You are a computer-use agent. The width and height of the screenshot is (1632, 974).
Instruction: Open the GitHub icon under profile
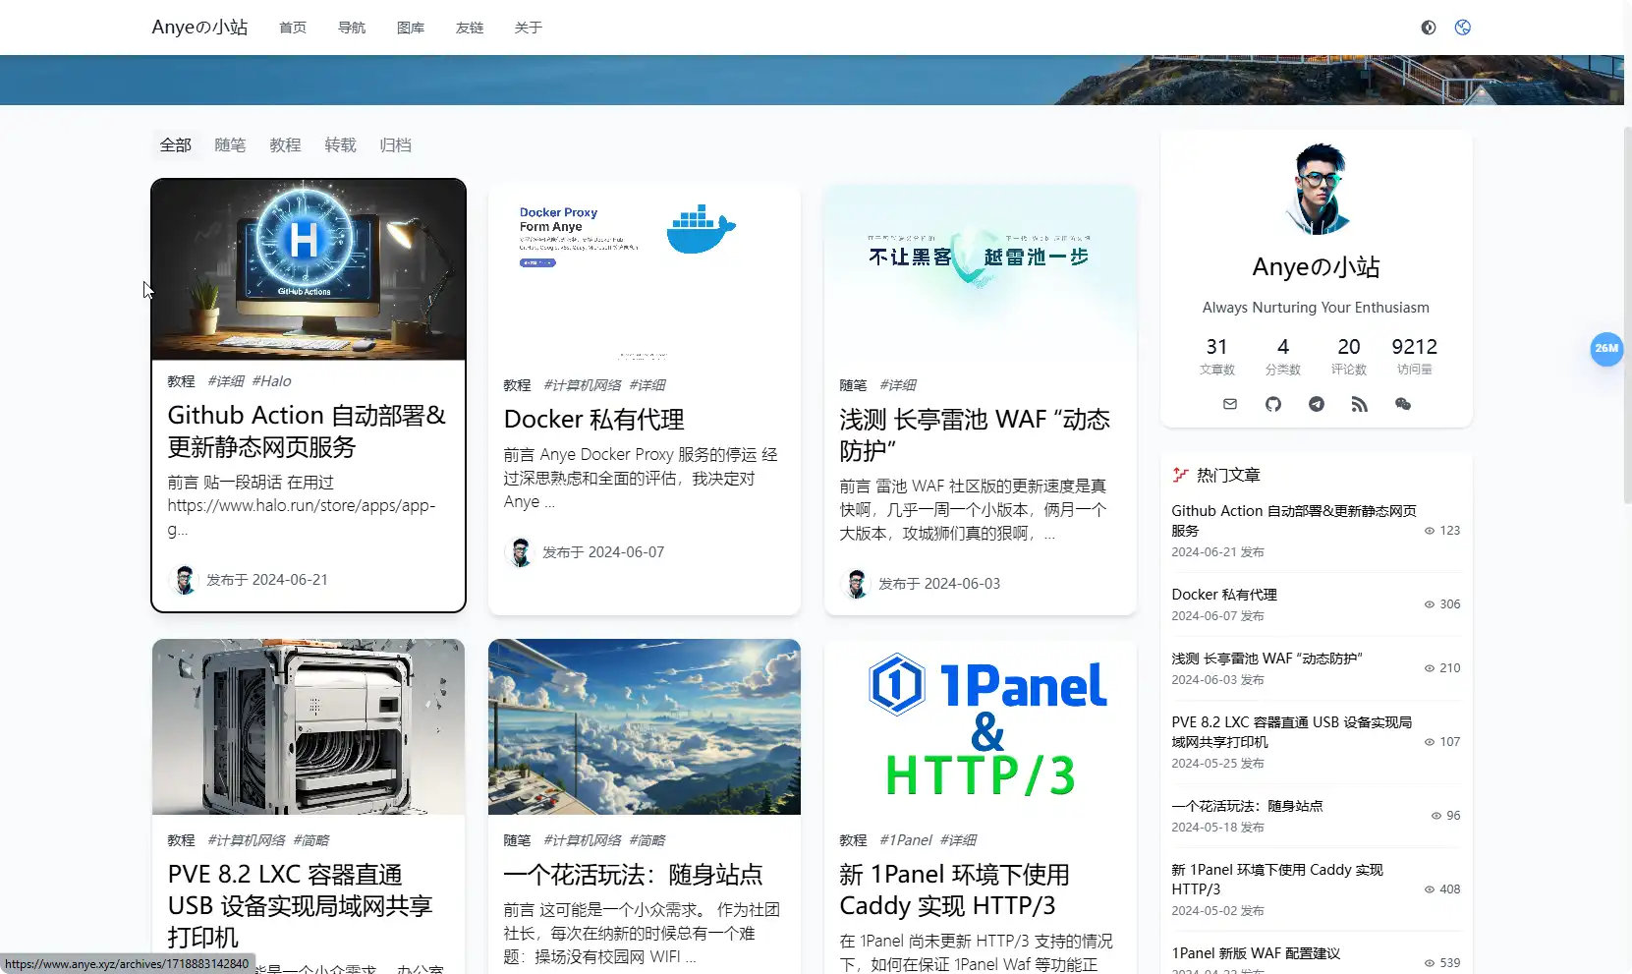(x=1273, y=404)
